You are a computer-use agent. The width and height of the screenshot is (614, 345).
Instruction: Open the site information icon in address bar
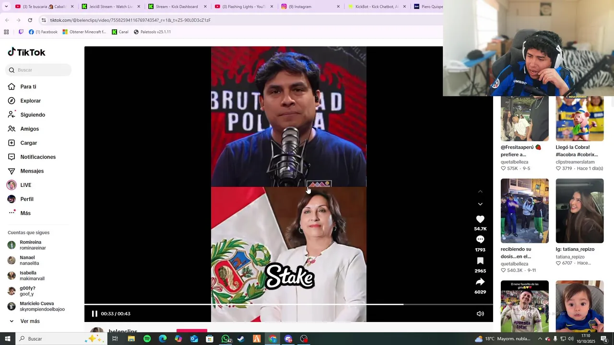[x=44, y=20]
